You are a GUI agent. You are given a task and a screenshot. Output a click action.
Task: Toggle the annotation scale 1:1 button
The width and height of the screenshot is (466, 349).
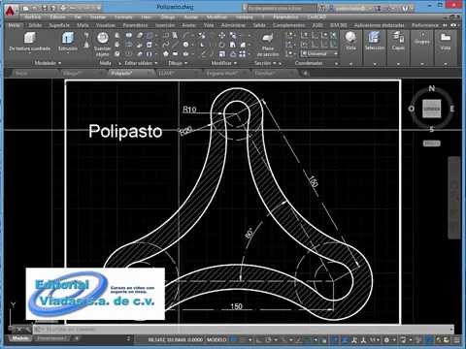(x=374, y=339)
